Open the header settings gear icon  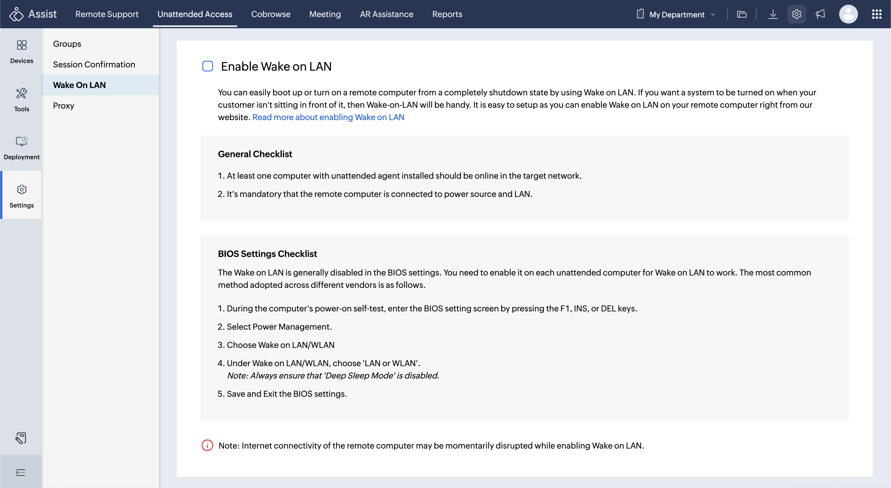796,14
